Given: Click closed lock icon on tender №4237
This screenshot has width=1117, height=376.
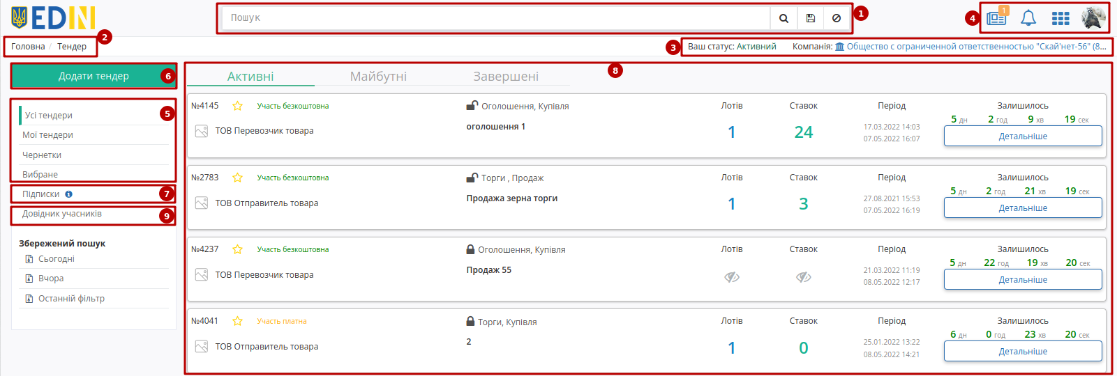Looking at the screenshot, I should (x=470, y=249).
